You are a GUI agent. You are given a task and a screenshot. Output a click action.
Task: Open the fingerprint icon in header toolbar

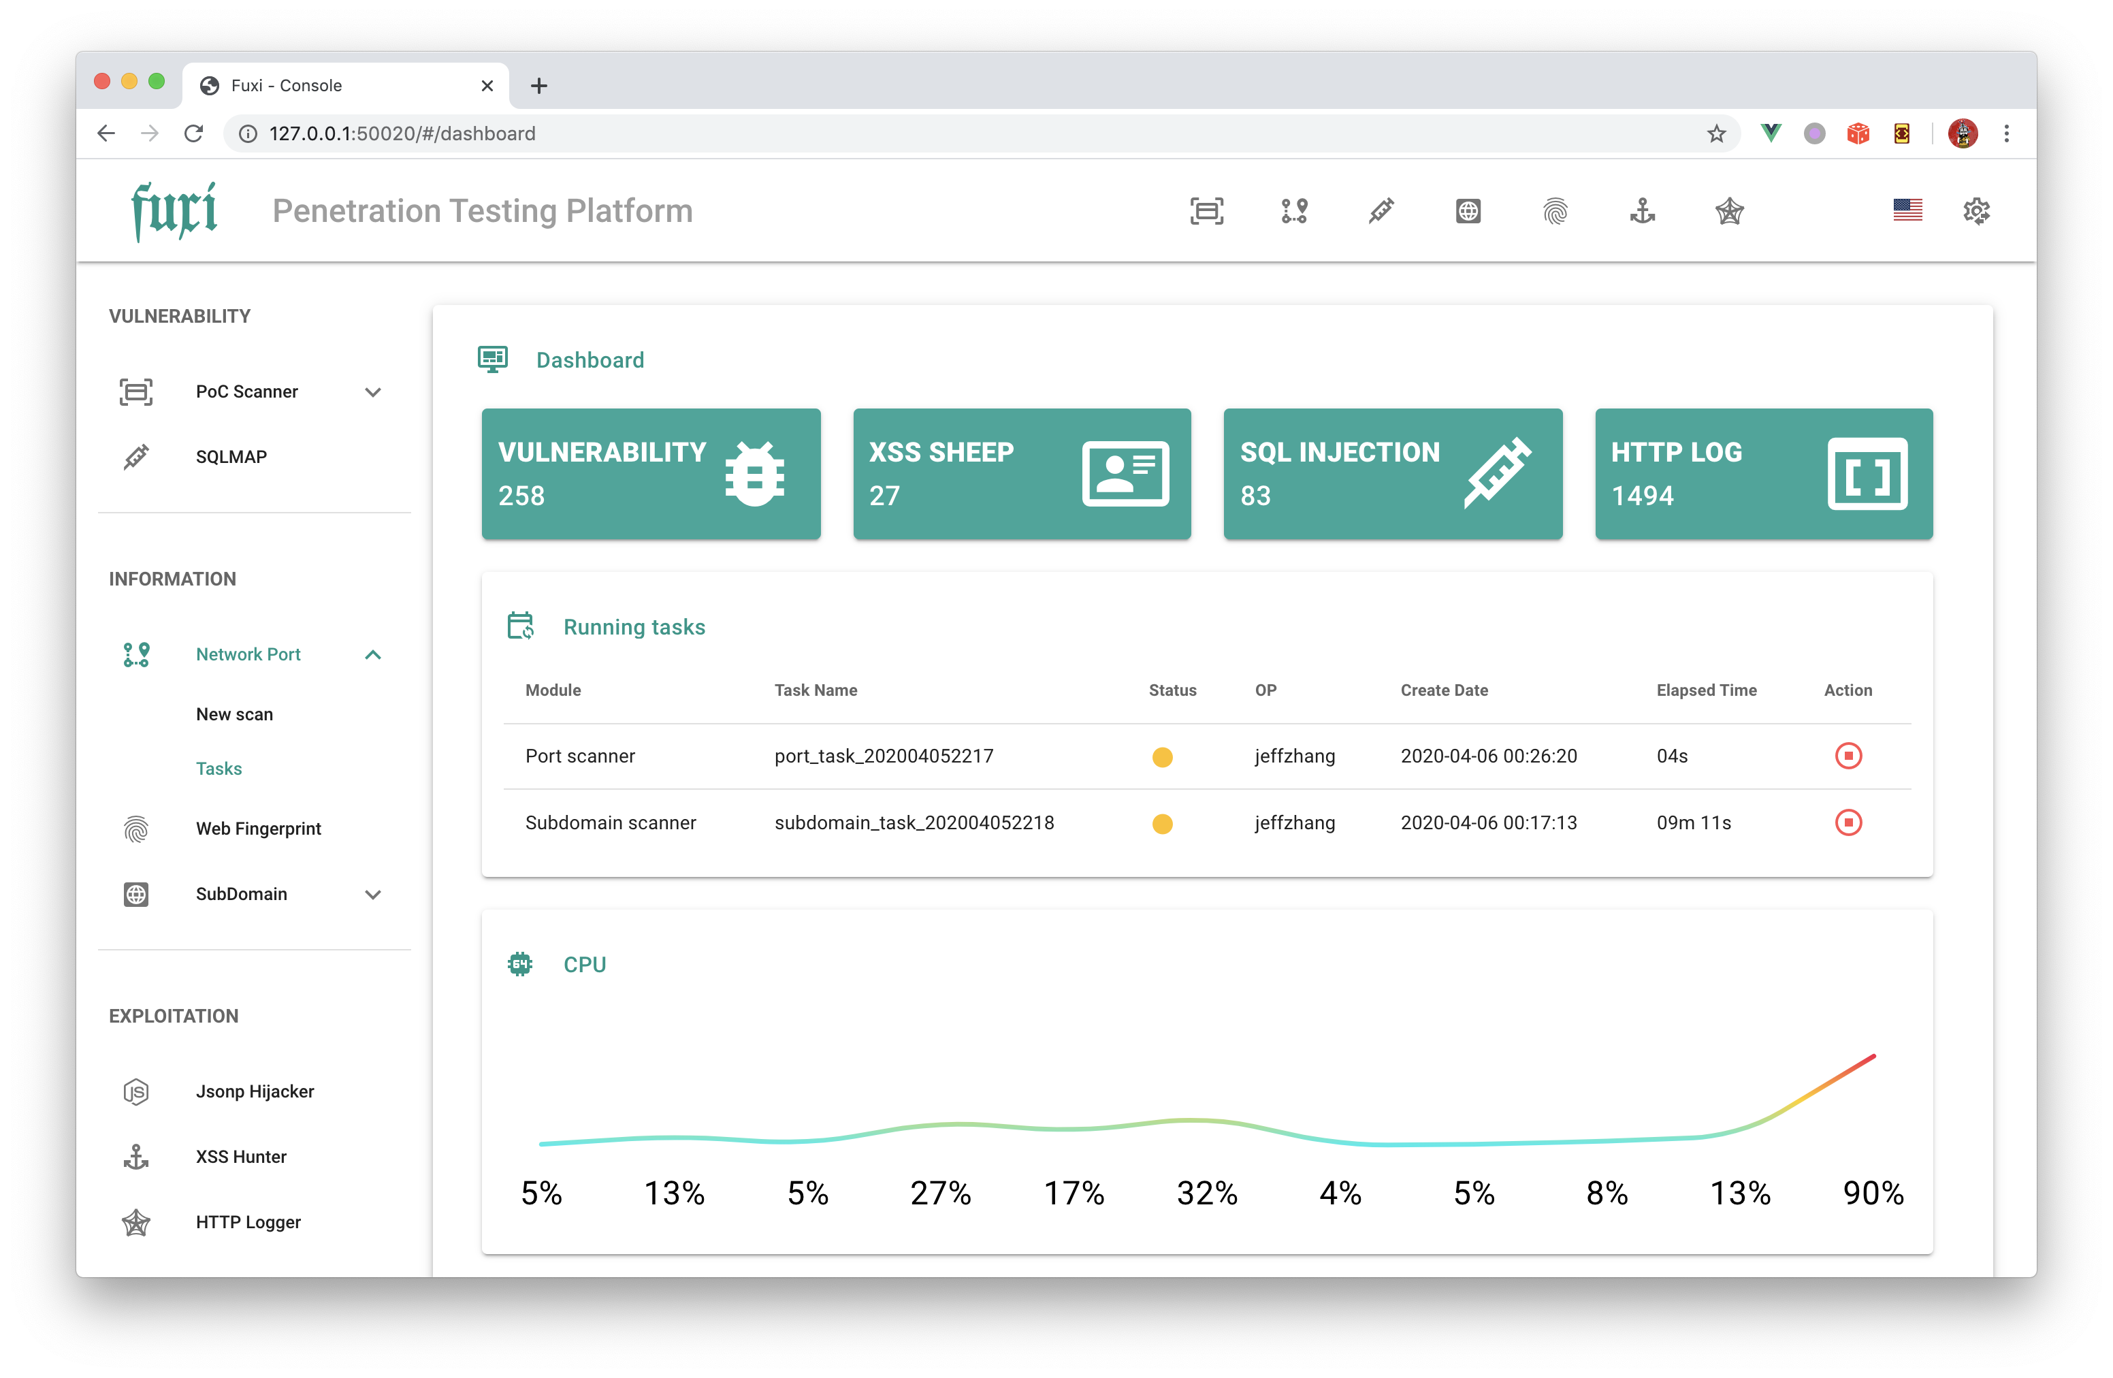1555,211
